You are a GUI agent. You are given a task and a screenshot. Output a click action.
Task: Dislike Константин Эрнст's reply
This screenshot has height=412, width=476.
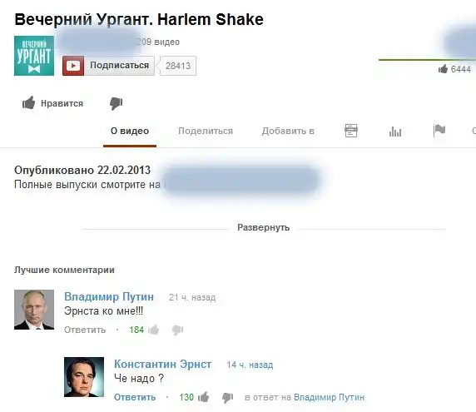point(227,397)
